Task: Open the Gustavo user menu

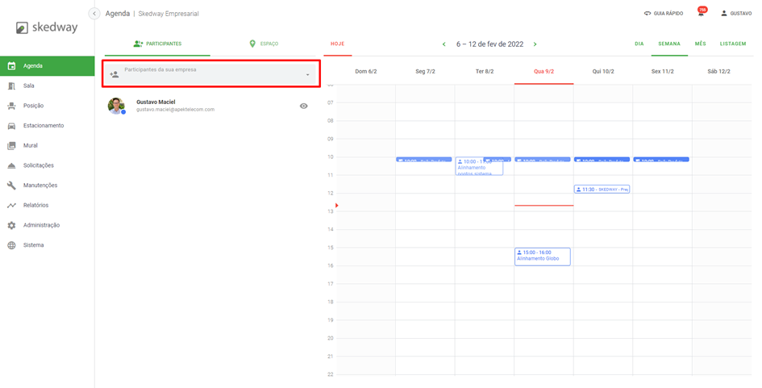Action: [736, 14]
